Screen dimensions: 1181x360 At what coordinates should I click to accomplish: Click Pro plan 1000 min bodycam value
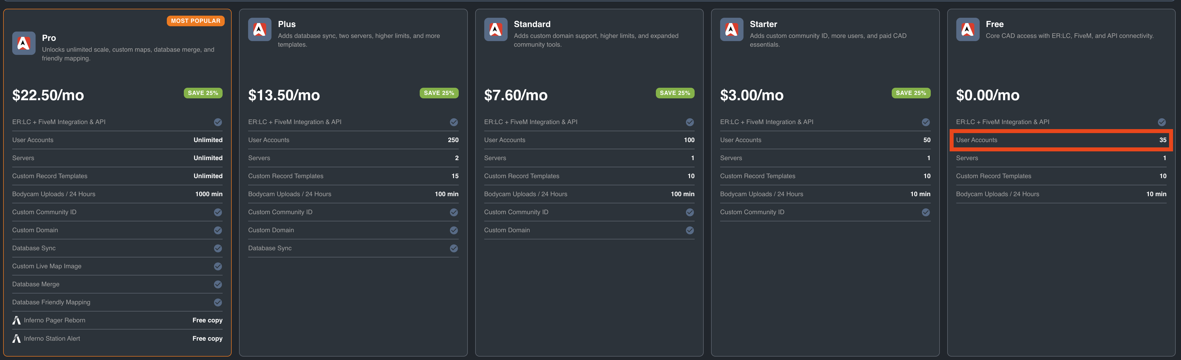click(209, 194)
